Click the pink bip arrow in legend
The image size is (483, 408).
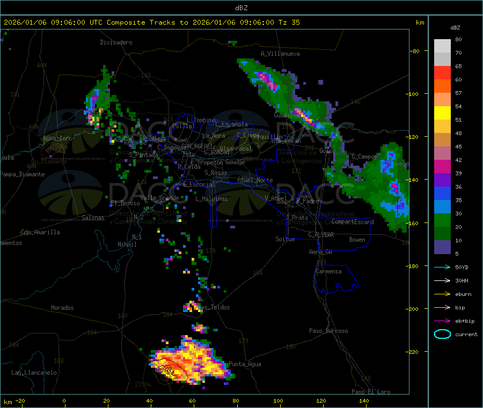pyautogui.click(x=442, y=307)
